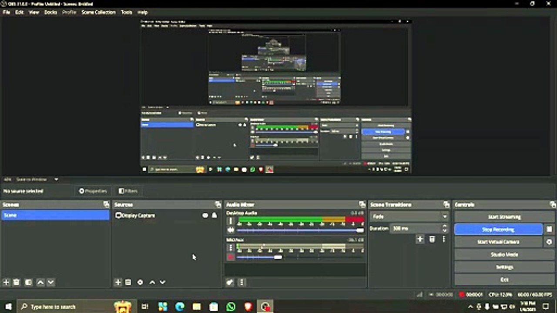Open OBS Settings from Controls
Screen dimensions: 557x313
(504, 267)
